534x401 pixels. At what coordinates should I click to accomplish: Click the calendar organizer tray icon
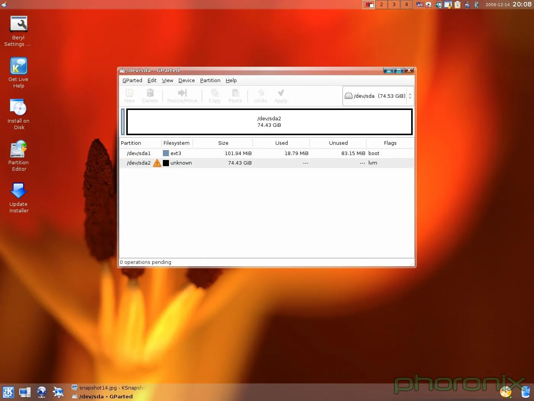tap(448, 5)
